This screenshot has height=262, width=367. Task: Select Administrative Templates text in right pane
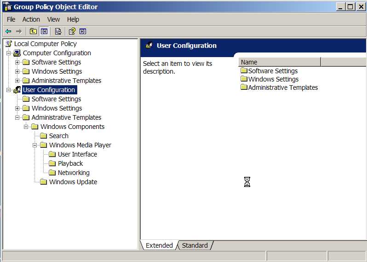tap(283, 87)
